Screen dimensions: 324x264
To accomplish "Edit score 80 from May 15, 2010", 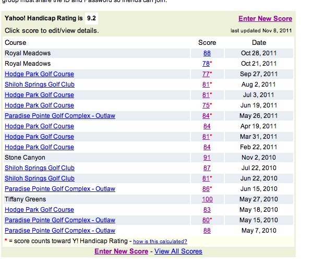I will (x=206, y=220).
